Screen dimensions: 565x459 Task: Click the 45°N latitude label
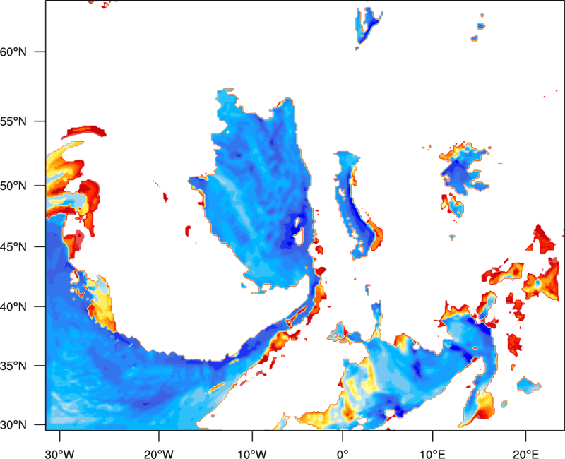(13, 247)
